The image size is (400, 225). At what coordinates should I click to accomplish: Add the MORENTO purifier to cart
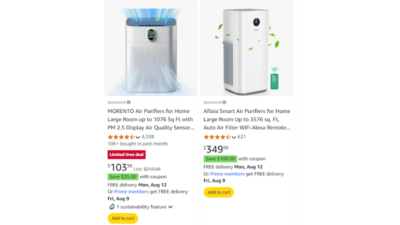click(x=123, y=218)
